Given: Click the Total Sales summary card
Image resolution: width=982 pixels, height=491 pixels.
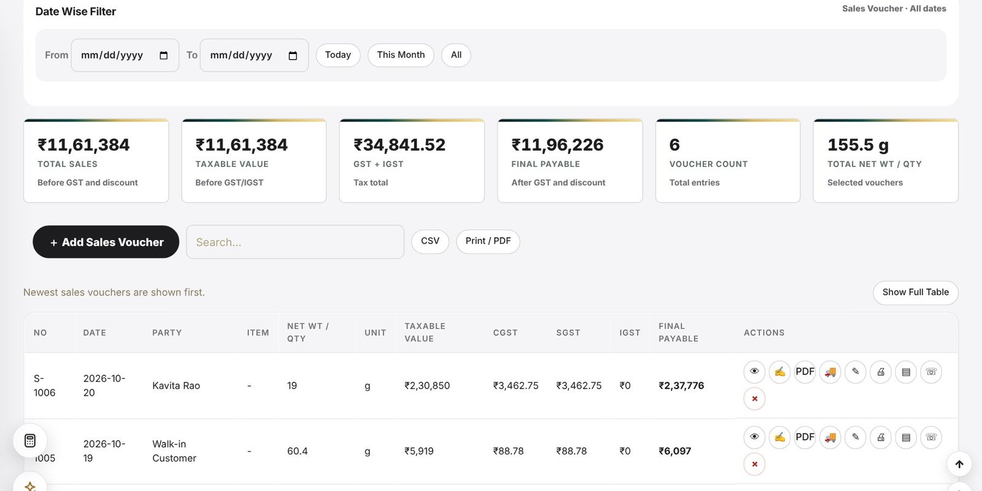Looking at the screenshot, I should click(96, 161).
